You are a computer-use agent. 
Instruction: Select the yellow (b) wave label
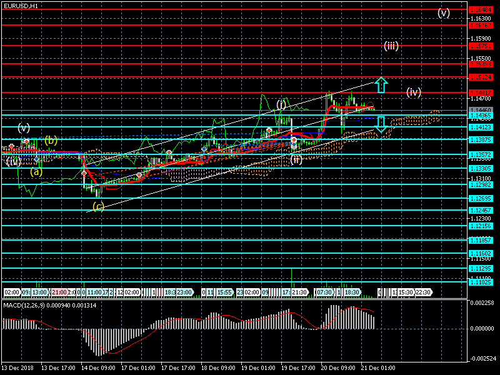[x=51, y=139]
